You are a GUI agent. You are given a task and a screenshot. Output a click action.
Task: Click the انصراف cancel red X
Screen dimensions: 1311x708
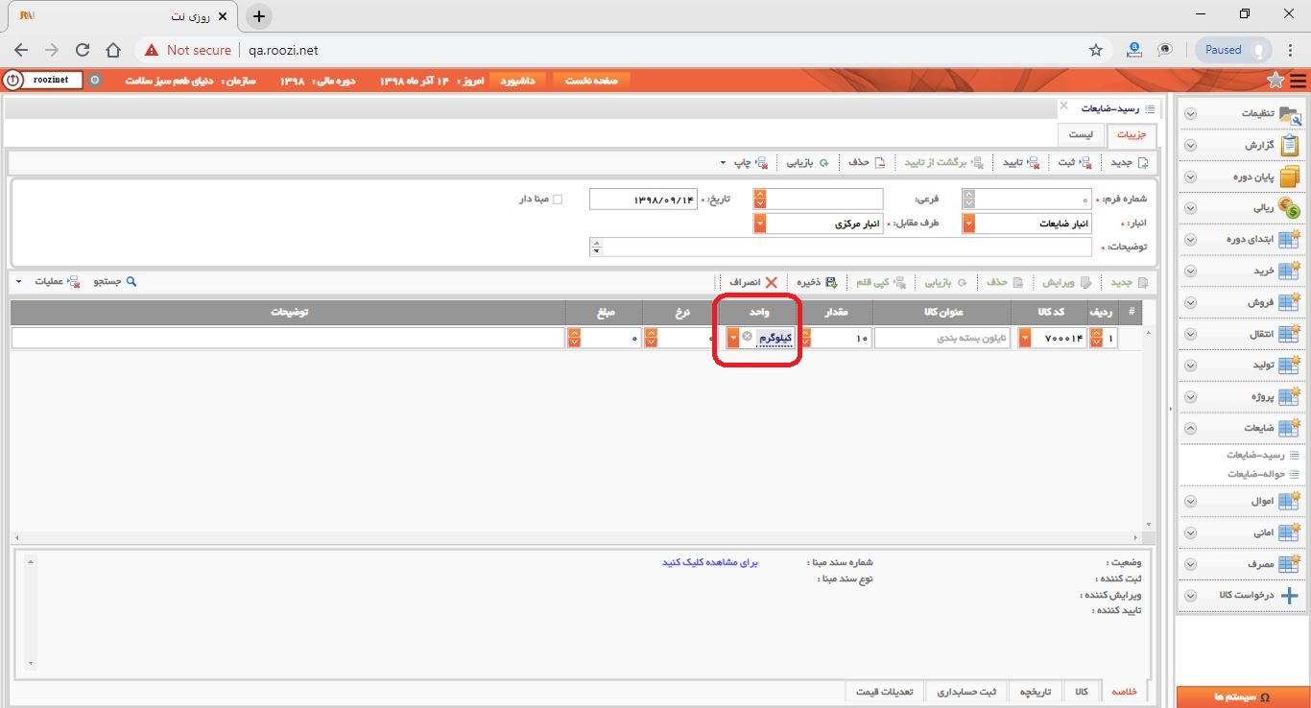[x=771, y=283]
